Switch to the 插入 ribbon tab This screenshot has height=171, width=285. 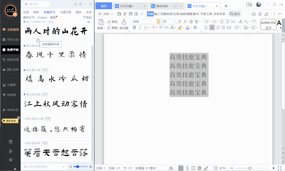(x=157, y=14)
